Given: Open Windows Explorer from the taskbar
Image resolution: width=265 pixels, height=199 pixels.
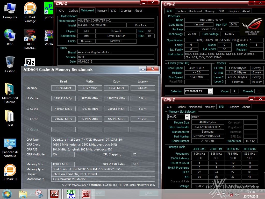Looking at the screenshot, I should [23, 194].
